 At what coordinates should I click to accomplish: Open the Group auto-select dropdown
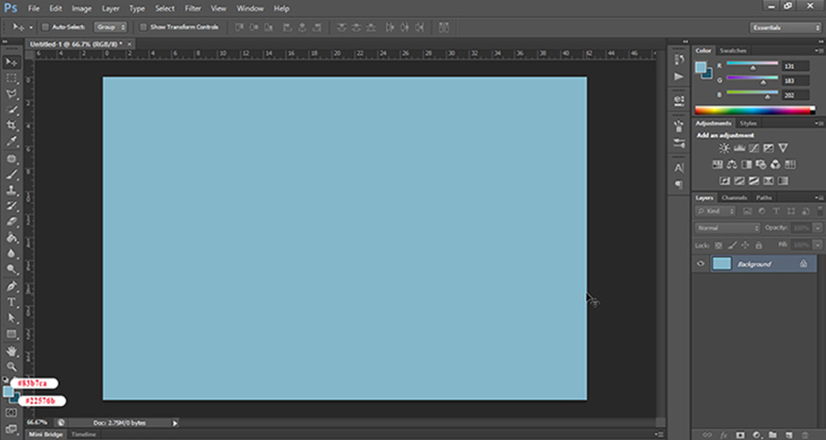(110, 27)
